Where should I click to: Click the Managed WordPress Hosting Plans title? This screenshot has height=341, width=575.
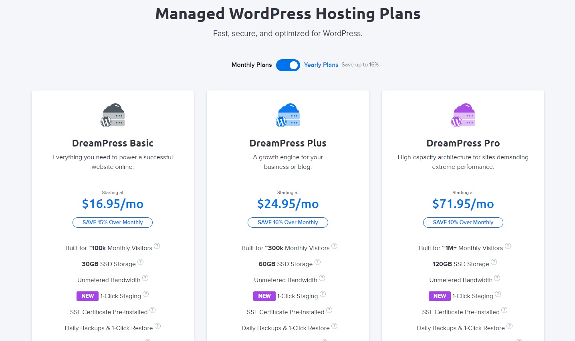(x=288, y=14)
